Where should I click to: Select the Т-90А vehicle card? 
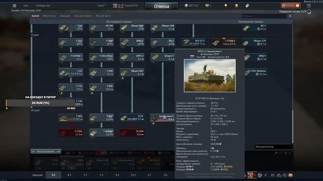tap(71, 118)
